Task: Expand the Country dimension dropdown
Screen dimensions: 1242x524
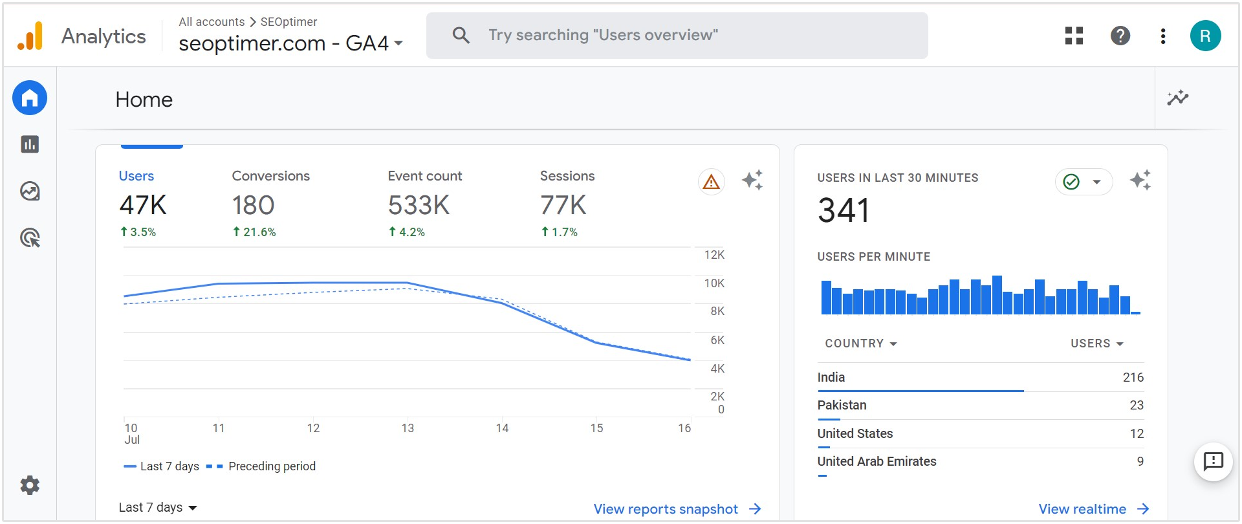Action: (860, 344)
